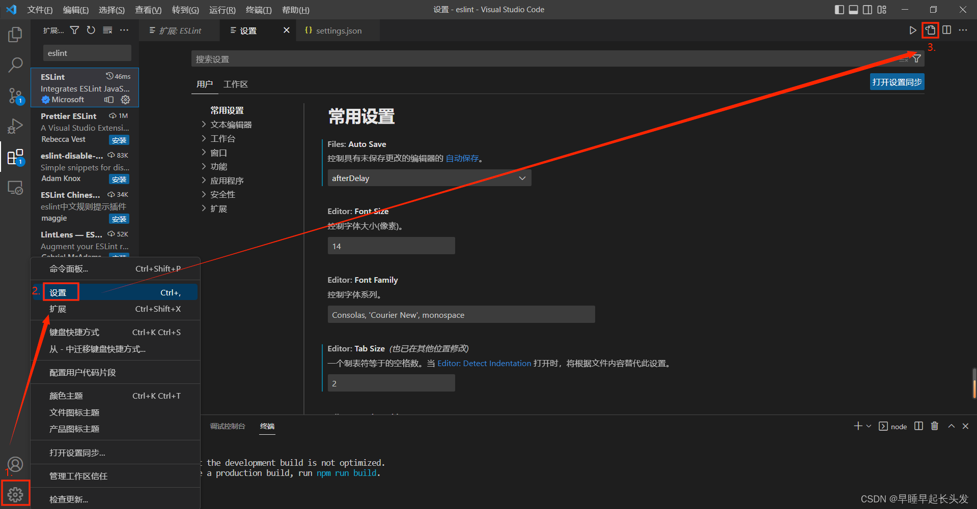Maximize the terminal panel size
Screen dimensions: 977x509
[x=951, y=426]
